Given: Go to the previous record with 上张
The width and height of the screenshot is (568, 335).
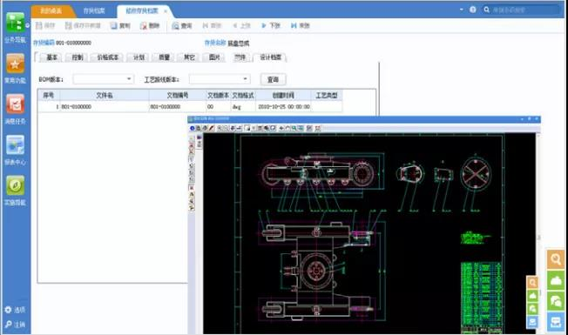Looking at the screenshot, I should (x=241, y=26).
